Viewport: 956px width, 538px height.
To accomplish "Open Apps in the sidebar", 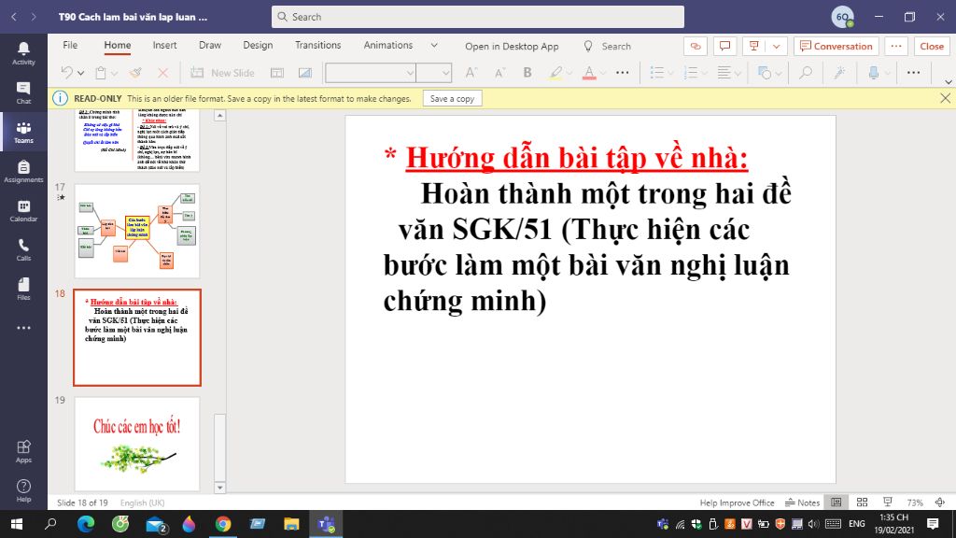I will click(x=23, y=451).
